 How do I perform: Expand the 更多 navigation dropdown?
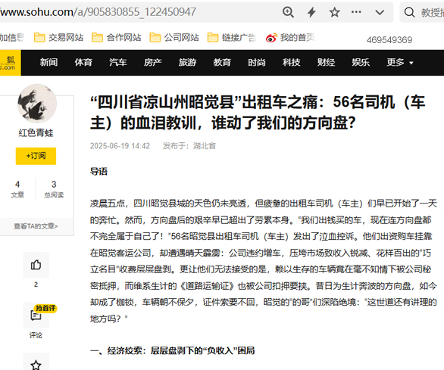[x=400, y=62]
